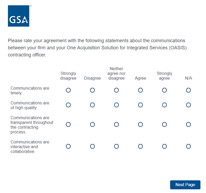Mark Strongly disagree for transparent communications
Image resolution: width=206 pixels, height=193 pixels.
[68, 124]
